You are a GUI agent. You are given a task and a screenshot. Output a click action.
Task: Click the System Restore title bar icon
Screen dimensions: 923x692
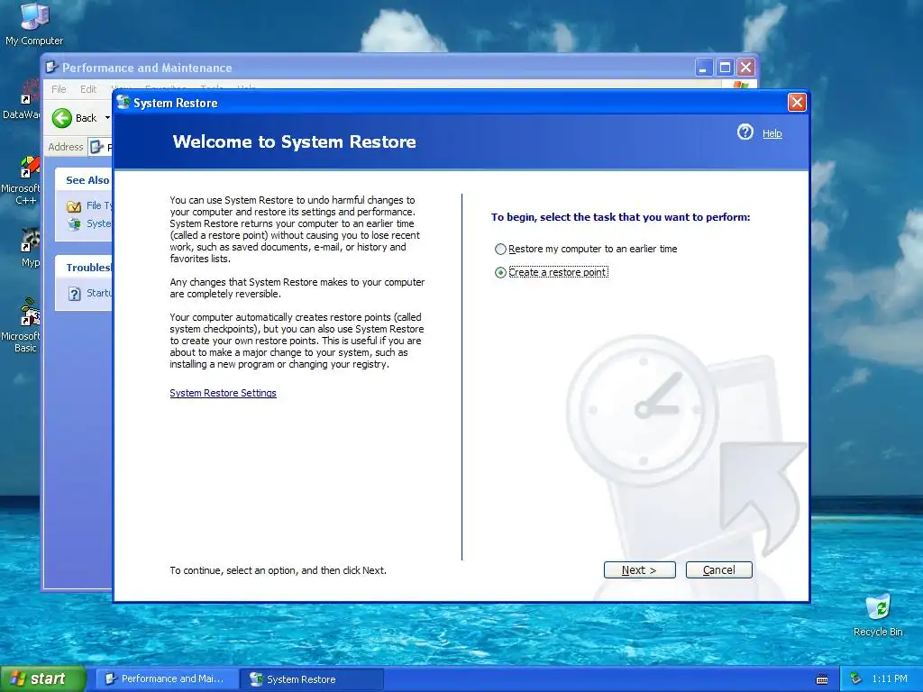coord(123,103)
